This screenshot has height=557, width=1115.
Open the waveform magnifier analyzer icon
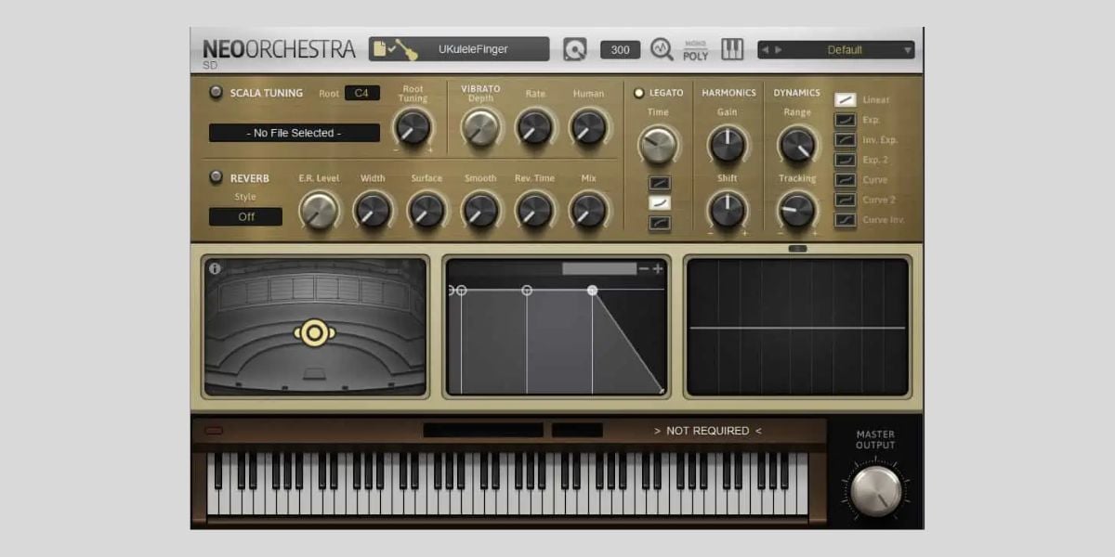662,49
